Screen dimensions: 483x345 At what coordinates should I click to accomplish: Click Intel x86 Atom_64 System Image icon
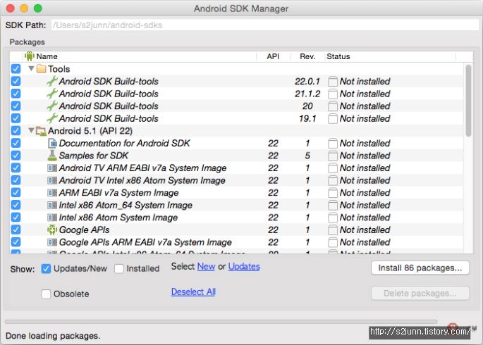tap(52, 205)
